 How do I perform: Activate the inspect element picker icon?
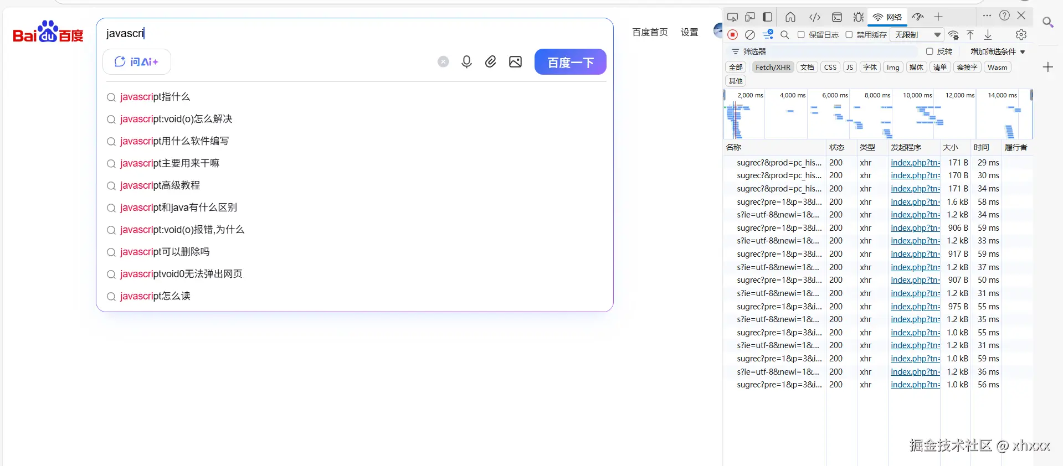tap(732, 17)
